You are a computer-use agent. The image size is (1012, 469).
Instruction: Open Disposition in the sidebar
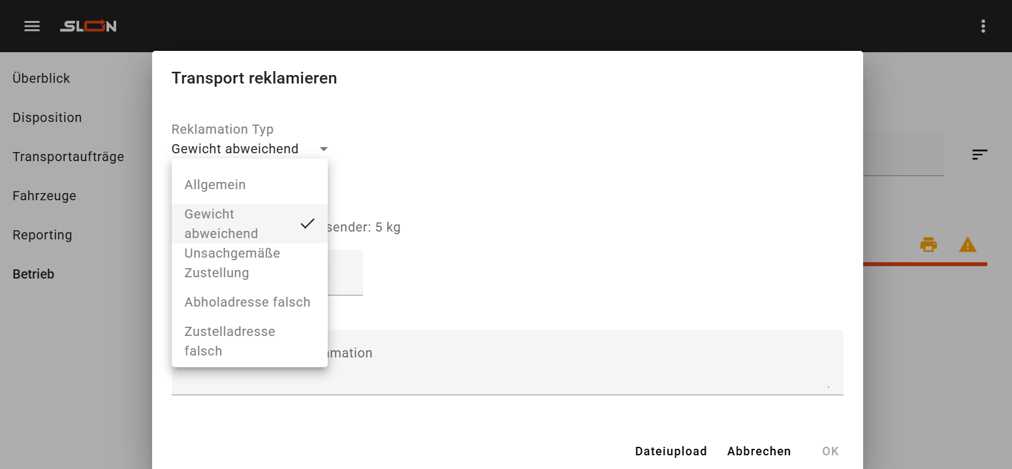47,117
